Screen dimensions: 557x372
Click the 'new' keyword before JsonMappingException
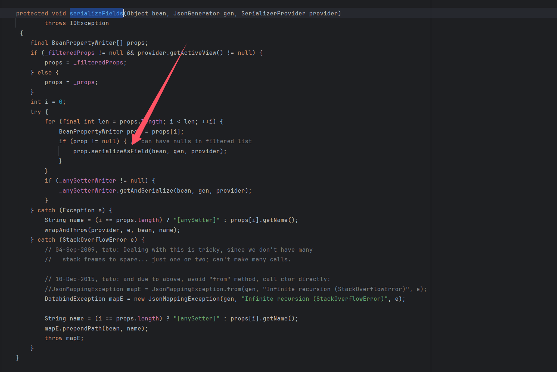139,299
